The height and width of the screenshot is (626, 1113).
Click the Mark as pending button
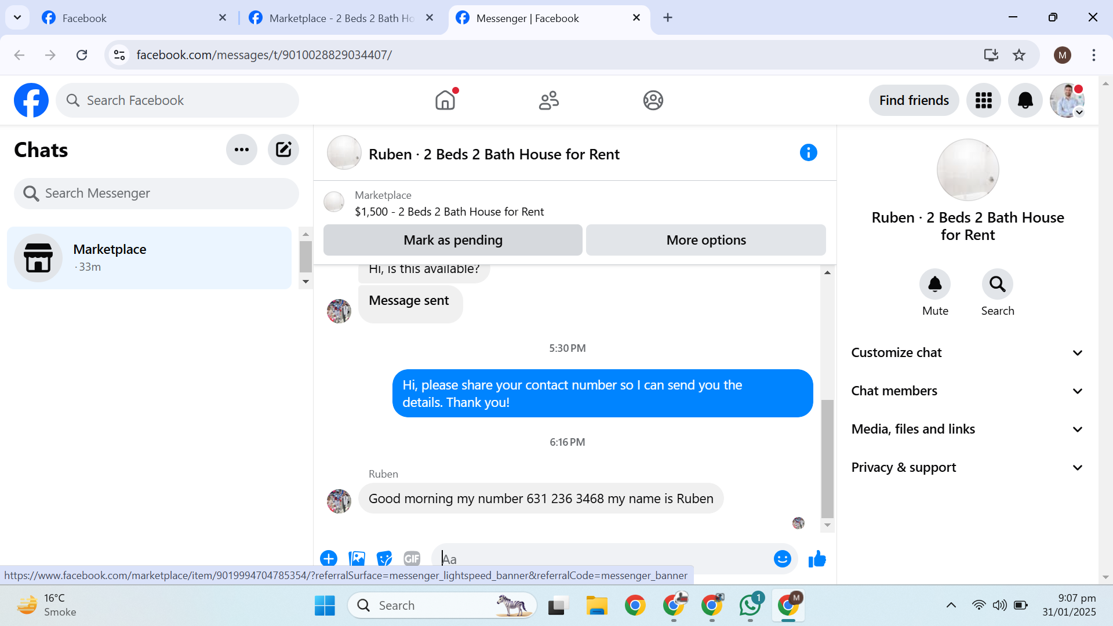pyautogui.click(x=453, y=240)
